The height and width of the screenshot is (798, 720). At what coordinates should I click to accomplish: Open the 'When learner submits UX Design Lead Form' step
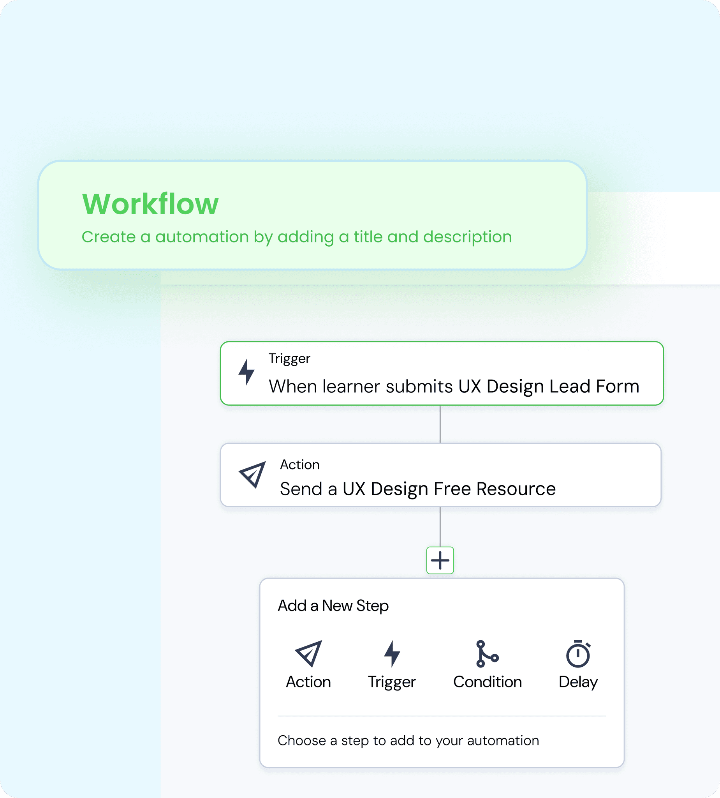coord(453,386)
